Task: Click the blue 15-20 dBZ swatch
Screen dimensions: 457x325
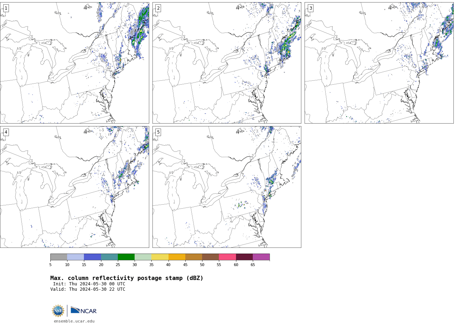Action: click(x=92, y=257)
